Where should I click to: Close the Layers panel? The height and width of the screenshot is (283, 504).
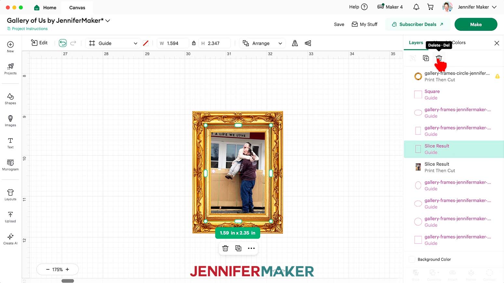coord(497,43)
